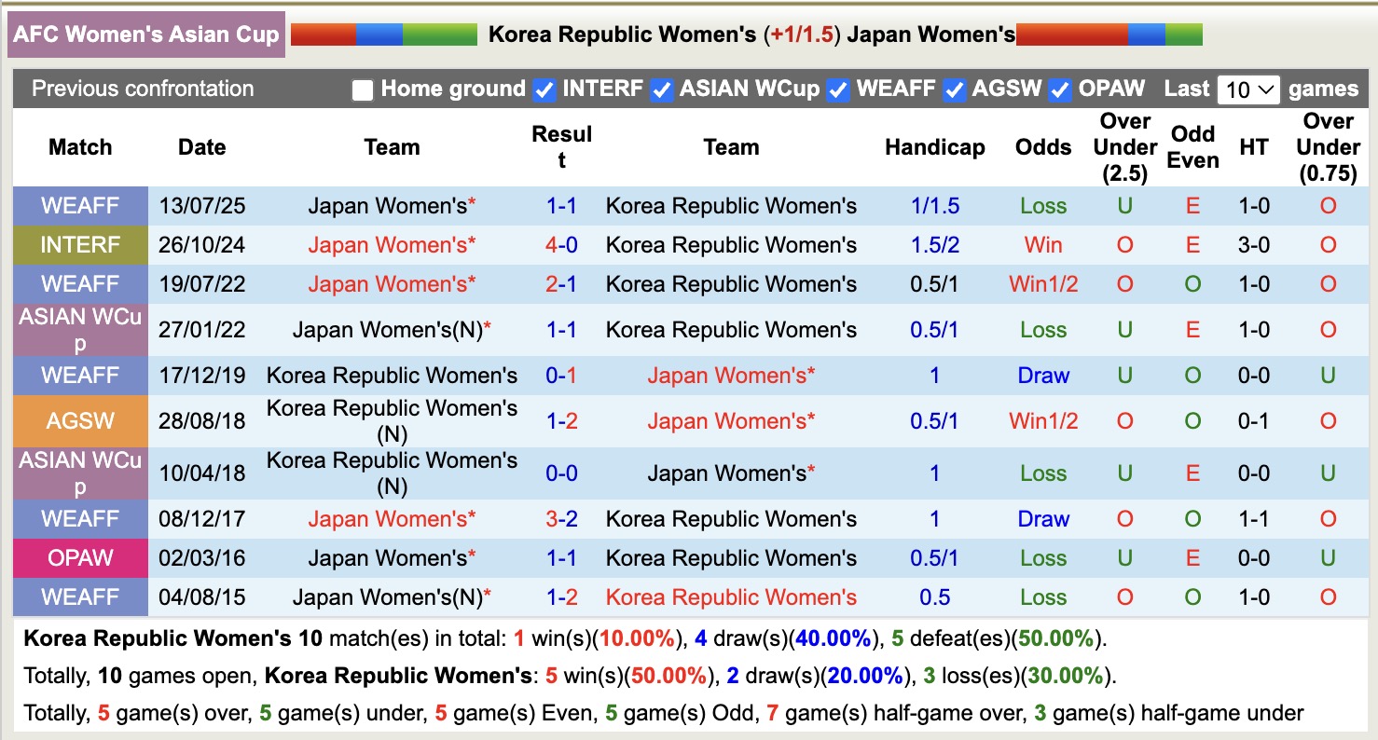Turn off the OPAW filter checkbox
Viewport: 1378px width, 740px height.
[1060, 90]
